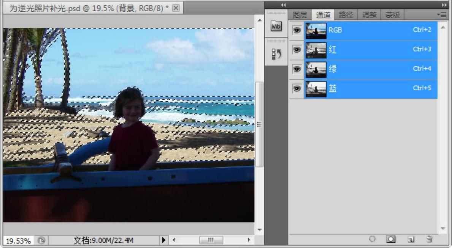This screenshot has height=248, width=452.
Task: Collapse the Channels panel group to icons
Action: [x=444, y=5]
